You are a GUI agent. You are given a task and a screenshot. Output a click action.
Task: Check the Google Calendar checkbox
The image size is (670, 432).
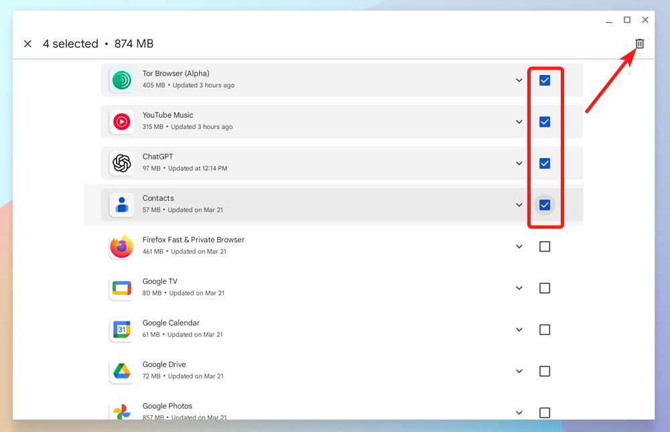pos(545,329)
